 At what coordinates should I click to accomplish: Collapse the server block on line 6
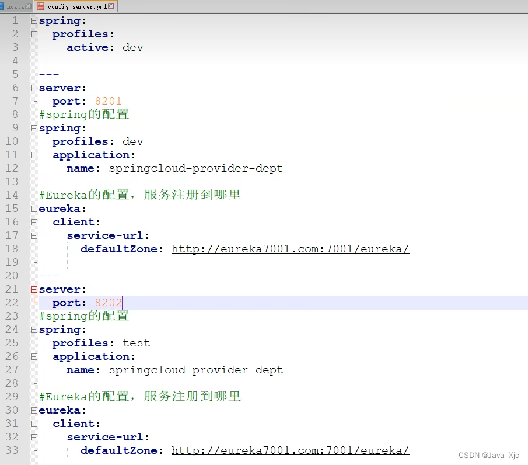[34, 88]
